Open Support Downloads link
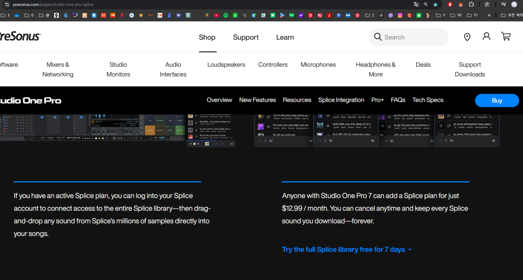Image resolution: width=523 pixels, height=280 pixels. 470,70
